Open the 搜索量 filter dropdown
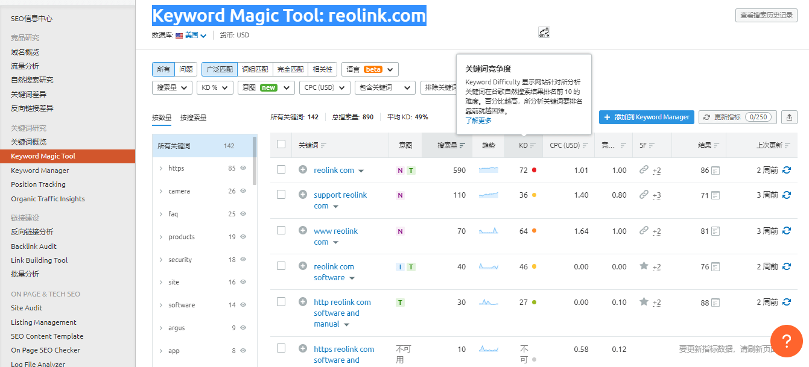Screen dimensions: 809x367 pos(173,88)
